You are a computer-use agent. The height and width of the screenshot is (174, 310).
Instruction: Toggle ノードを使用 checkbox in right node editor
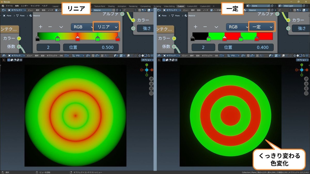(x=212, y=10)
